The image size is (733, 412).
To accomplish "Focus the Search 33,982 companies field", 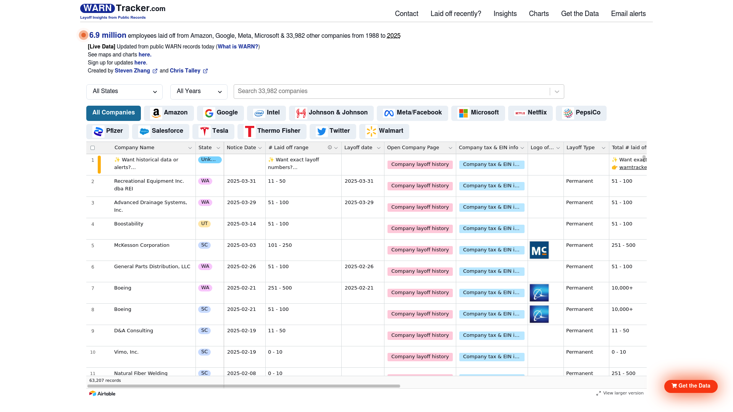I will [392, 92].
